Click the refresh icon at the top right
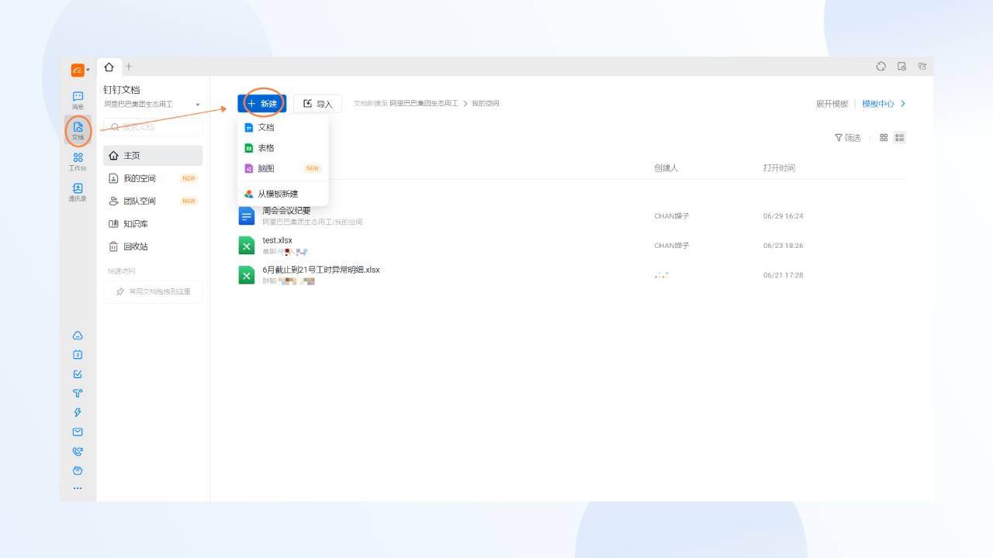This screenshot has height=558, width=993. coord(881,67)
